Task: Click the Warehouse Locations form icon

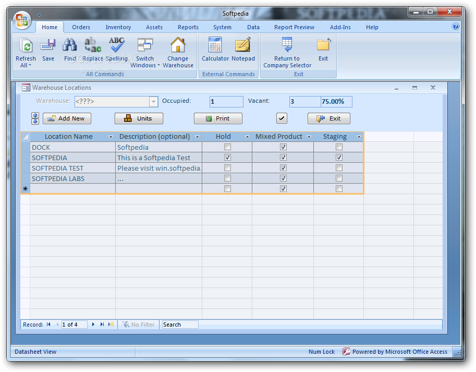Action: [x=26, y=88]
